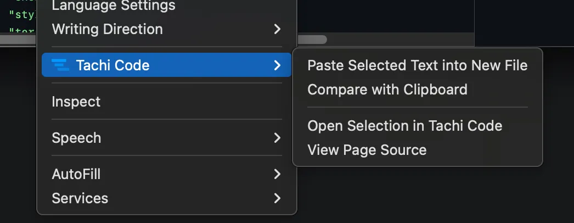Choose Open Selection in Tachi Code
The width and height of the screenshot is (574, 223).
point(404,126)
